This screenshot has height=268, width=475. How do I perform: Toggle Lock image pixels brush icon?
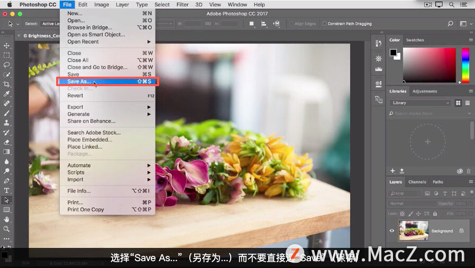410,214
